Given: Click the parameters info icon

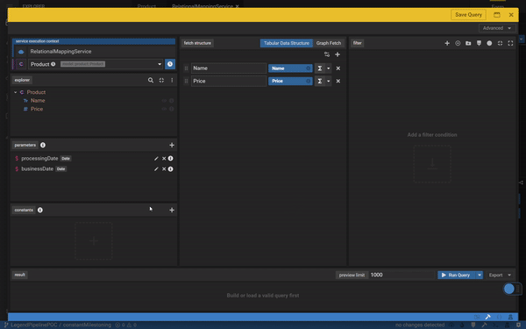Looking at the screenshot, I should [x=43, y=145].
